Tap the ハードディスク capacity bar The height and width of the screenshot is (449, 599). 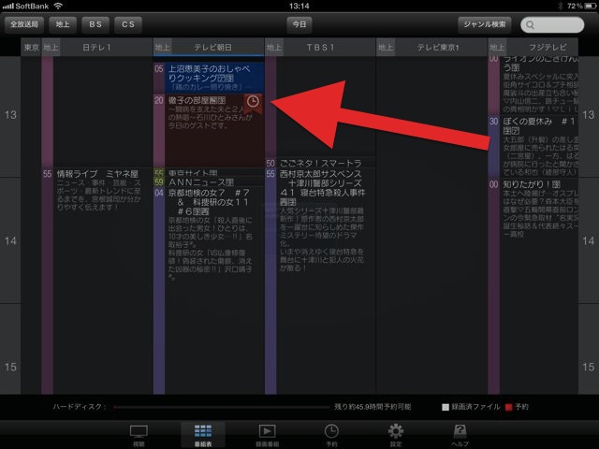point(222,408)
